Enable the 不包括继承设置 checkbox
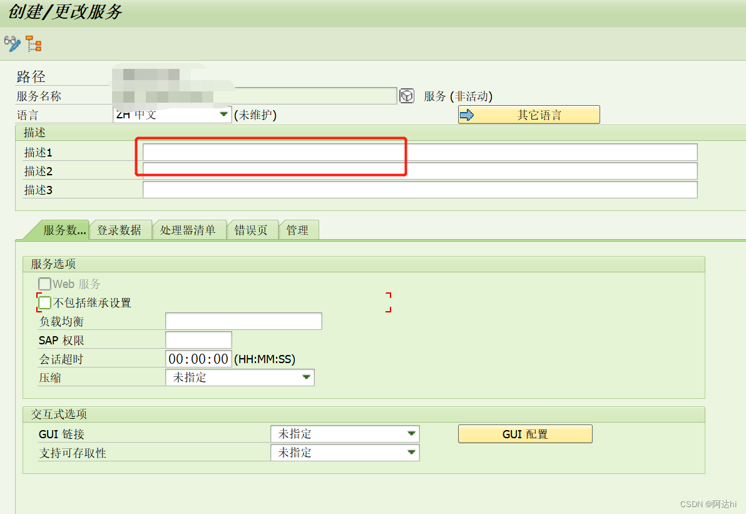This screenshot has width=746, height=514. coord(44,302)
